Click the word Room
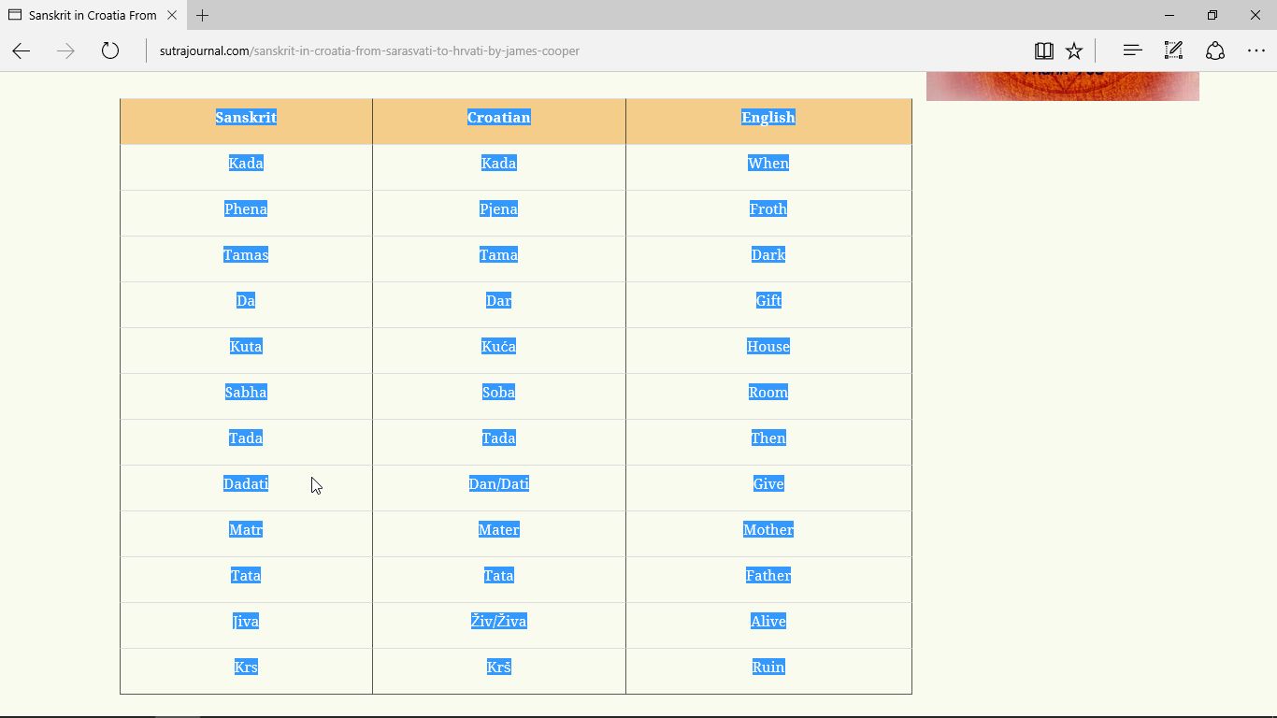Image resolution: width=1277 pixels, height=718 pixels. (x=768, y=392)
